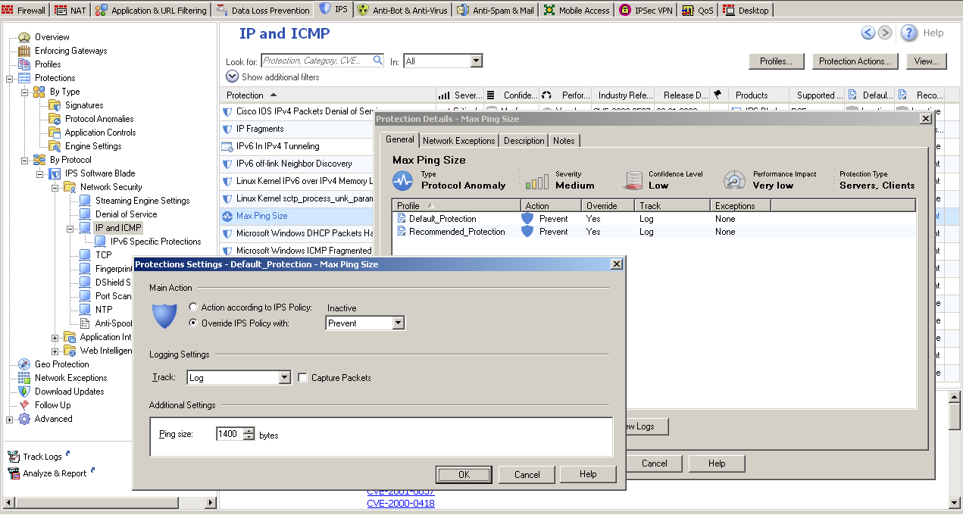Click the search magnifier in Look for field
The height and width of the screenshot is (515, 963).
click(x=377, y=61)
